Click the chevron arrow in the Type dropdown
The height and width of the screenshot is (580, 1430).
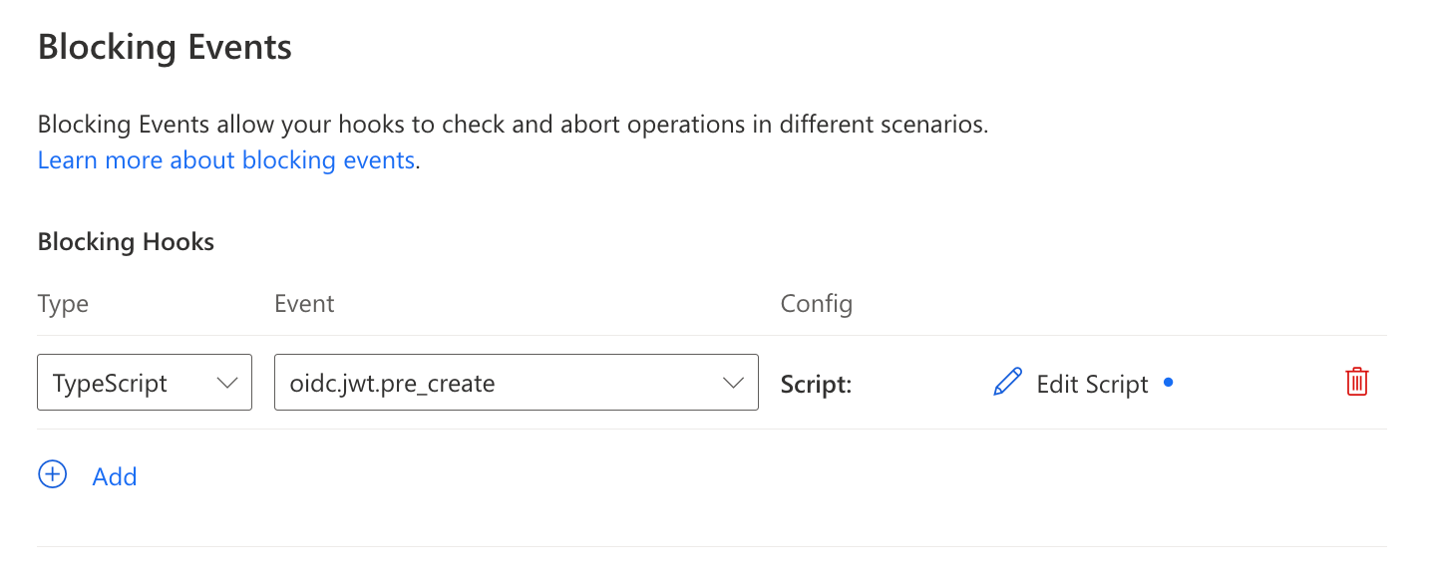coord(227,383)
